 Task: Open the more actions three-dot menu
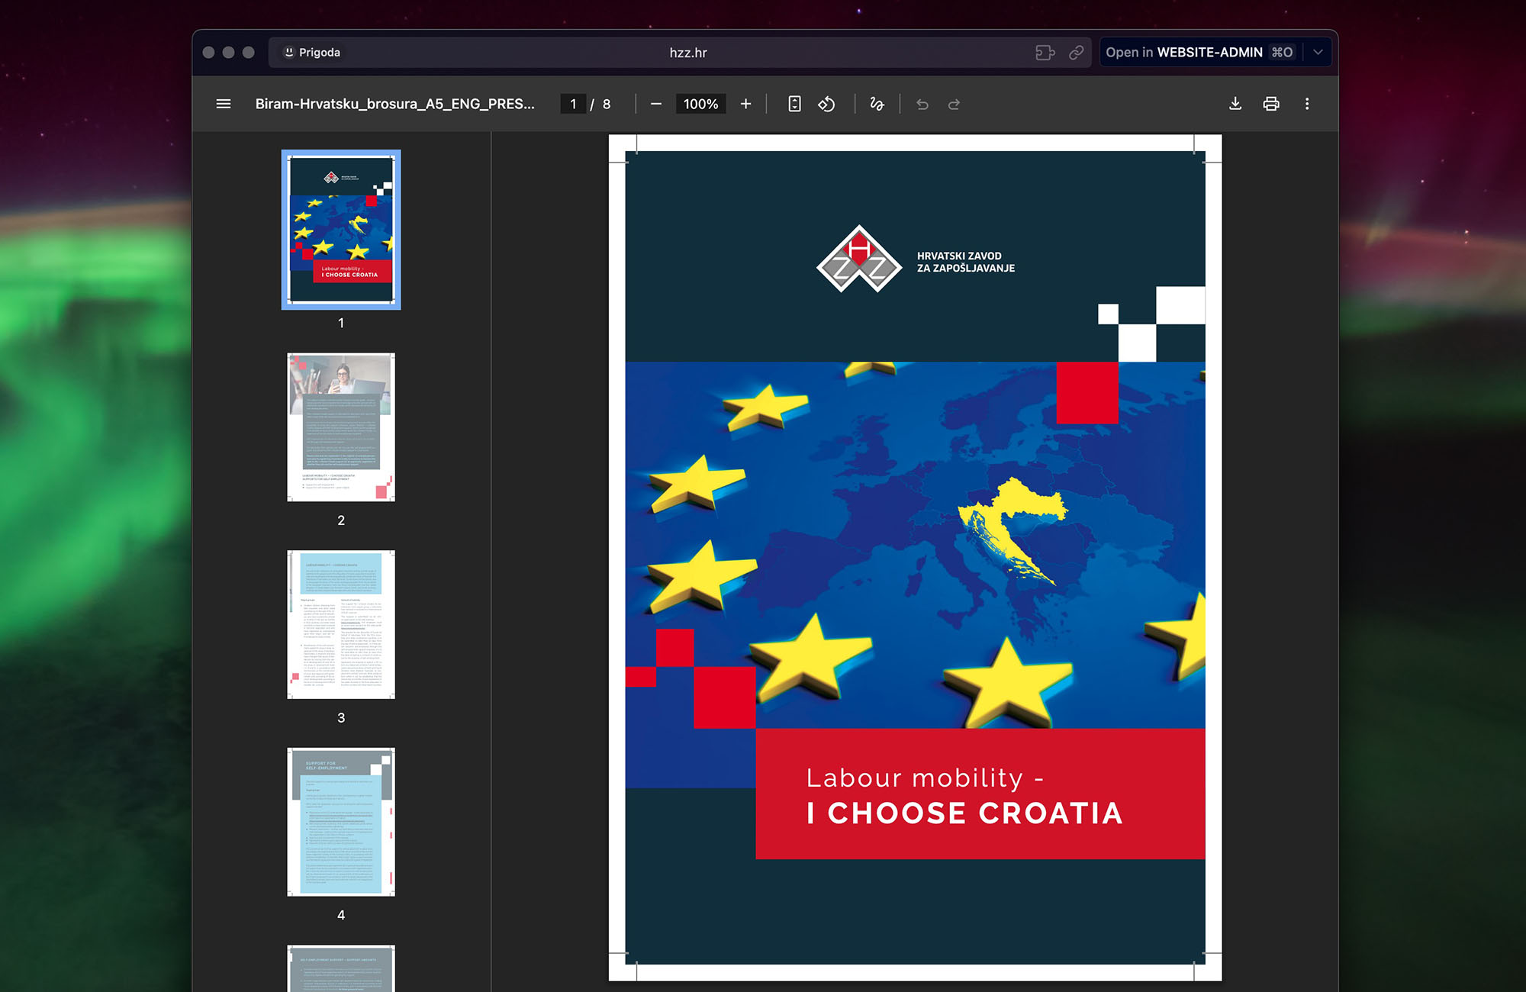click(x=1306, y=104)
